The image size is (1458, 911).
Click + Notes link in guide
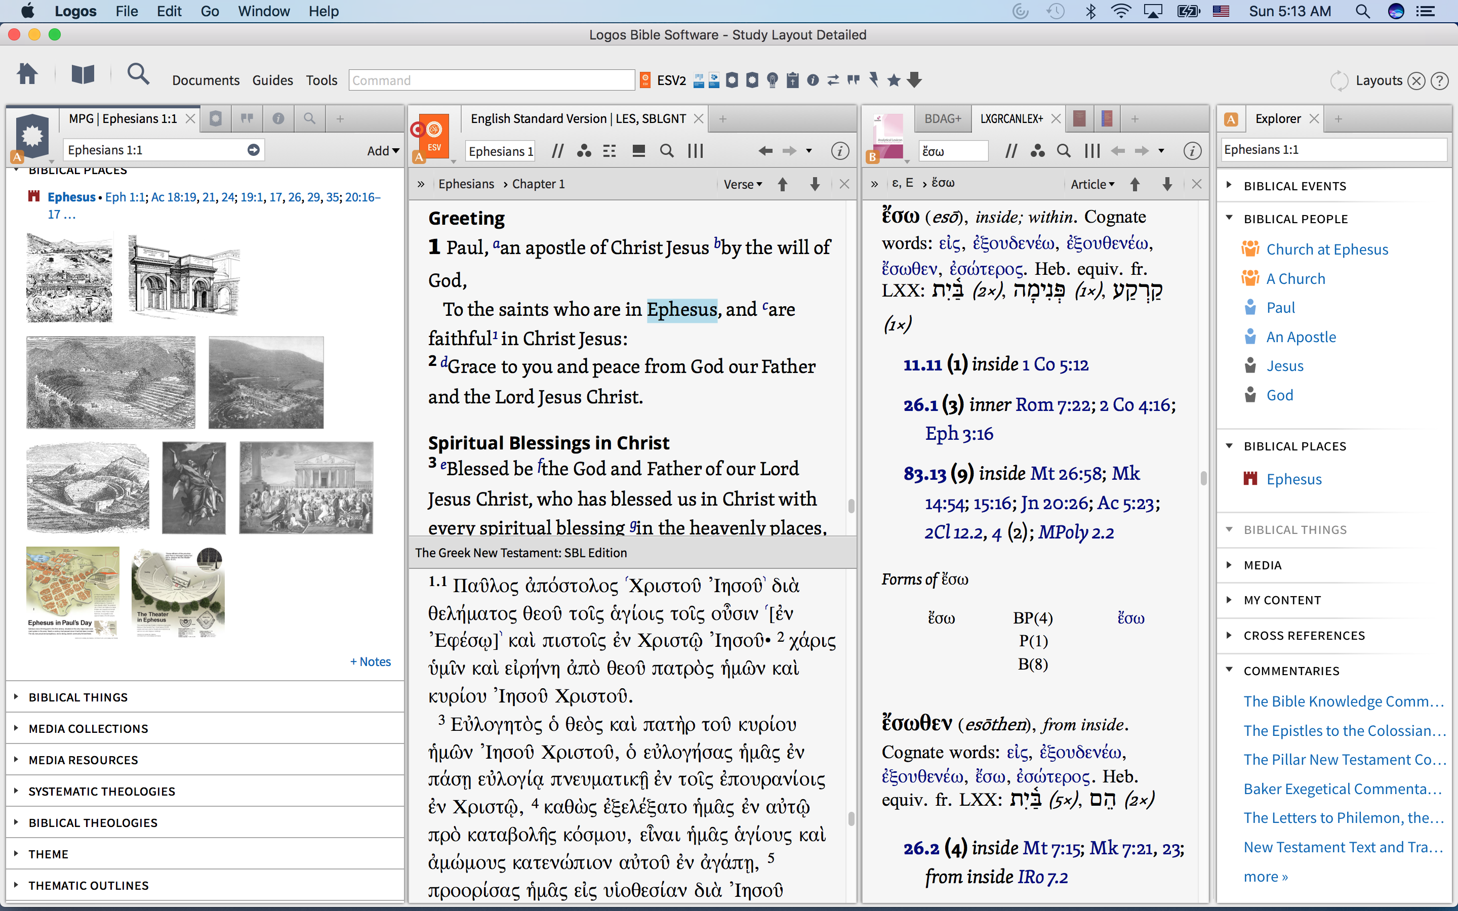[371, 661]
